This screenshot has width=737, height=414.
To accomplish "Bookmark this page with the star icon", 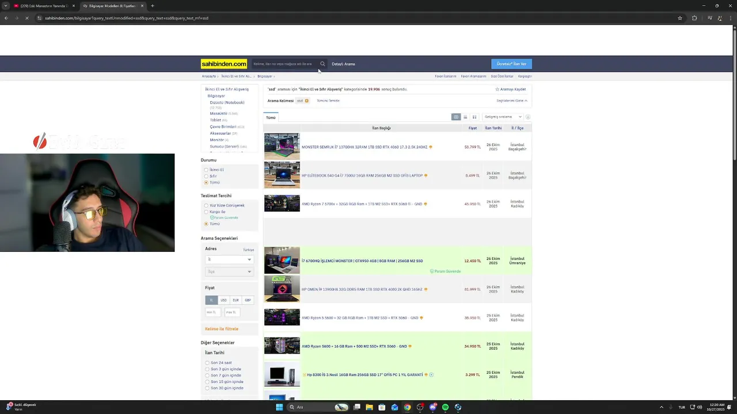I will [x=680, y=18].
